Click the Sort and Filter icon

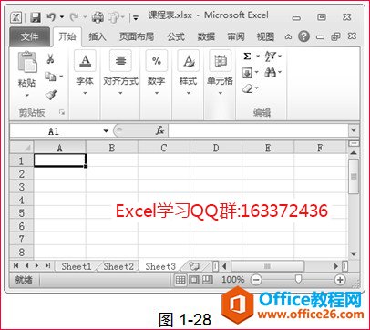pos(271,57)
